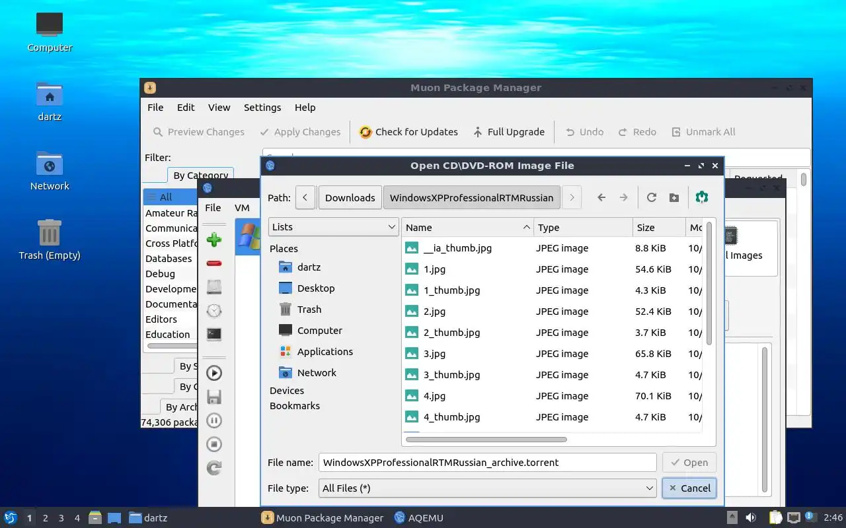Image resolution: width=846 pixels, height=528 pixels.
Task: Add a new VM with the green plus icon
Action: pyautogui.click(x=214, y=240)
